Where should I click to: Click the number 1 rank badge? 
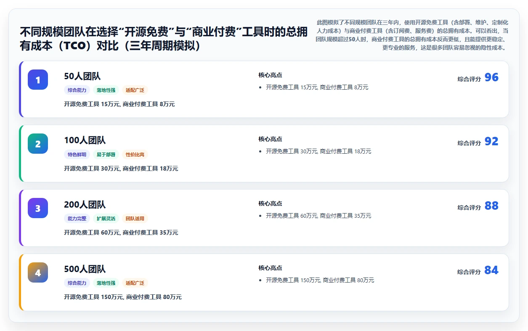coord(38,80)
